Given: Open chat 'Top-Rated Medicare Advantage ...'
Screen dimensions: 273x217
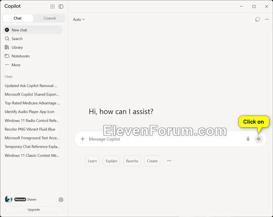Looking at the screenshot, I should (32, 103).
